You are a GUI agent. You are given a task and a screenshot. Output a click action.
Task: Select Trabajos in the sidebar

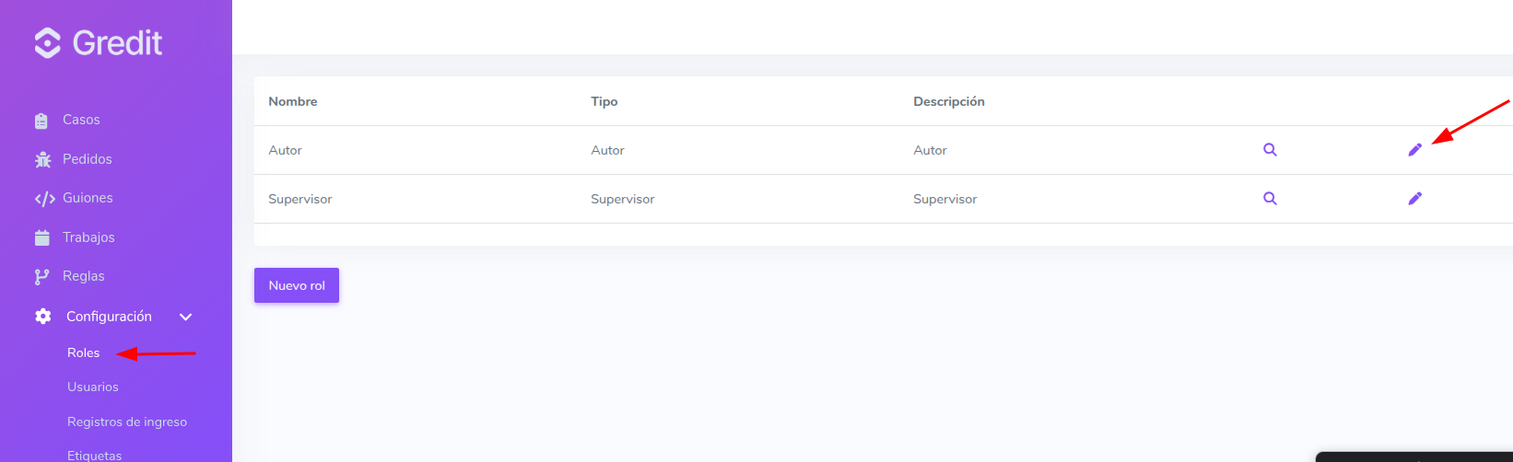[88, 237]
